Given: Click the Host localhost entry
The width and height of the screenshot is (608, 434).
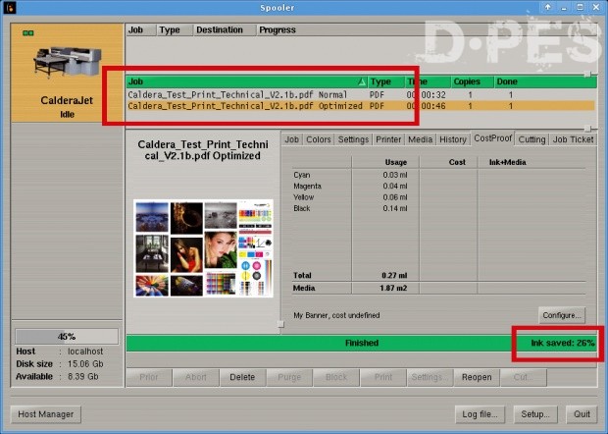Looking at the screenshot, I should click(60, 352).
